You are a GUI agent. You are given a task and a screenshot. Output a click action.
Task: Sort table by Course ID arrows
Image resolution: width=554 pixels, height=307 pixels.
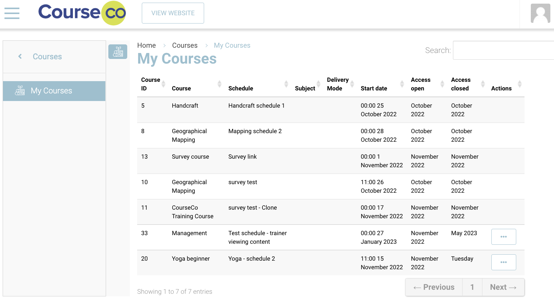click(163, 84)
